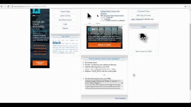Click the 'T-Shirt' panel heading
191x107 pixels.
click(144, 27)
